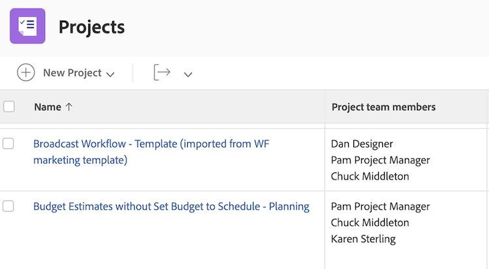
Task: Check the Broadcast Workflow project checkbox
Action: (8, 144)
